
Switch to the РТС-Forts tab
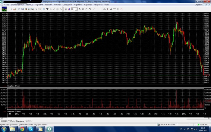click(11, 121)
